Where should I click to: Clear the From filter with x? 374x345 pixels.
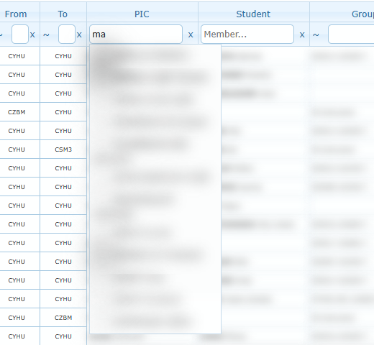tap(32, 34)
